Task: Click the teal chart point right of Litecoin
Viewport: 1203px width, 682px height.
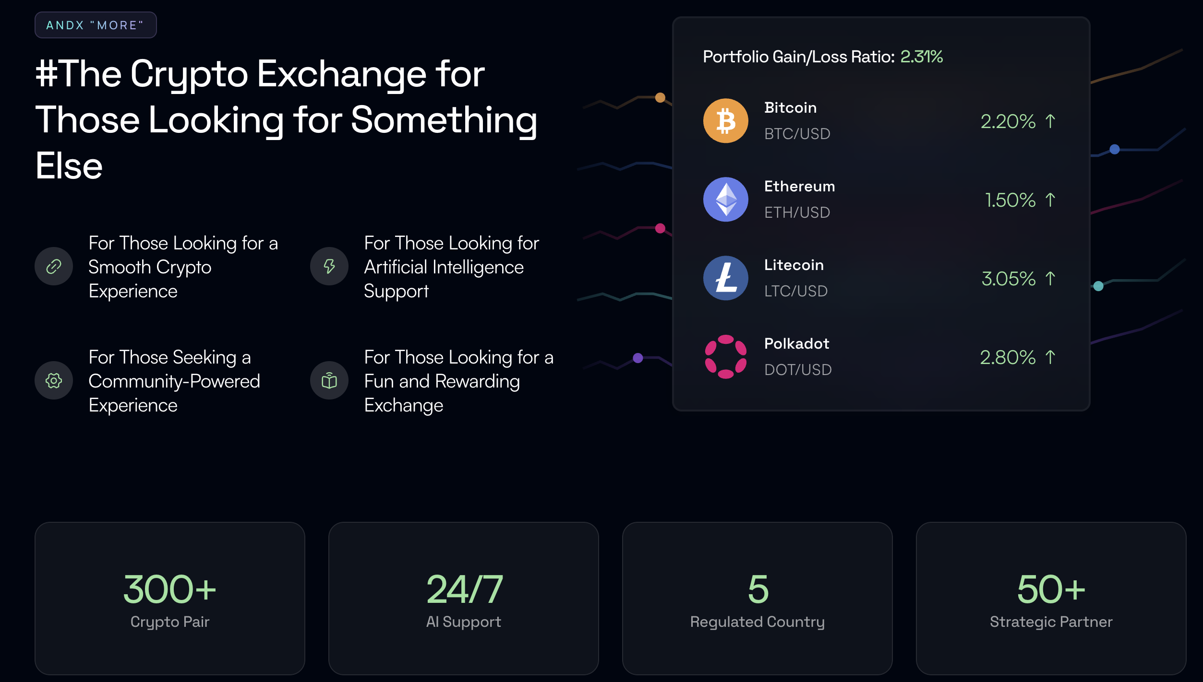Action: [x=1098, y=286]
